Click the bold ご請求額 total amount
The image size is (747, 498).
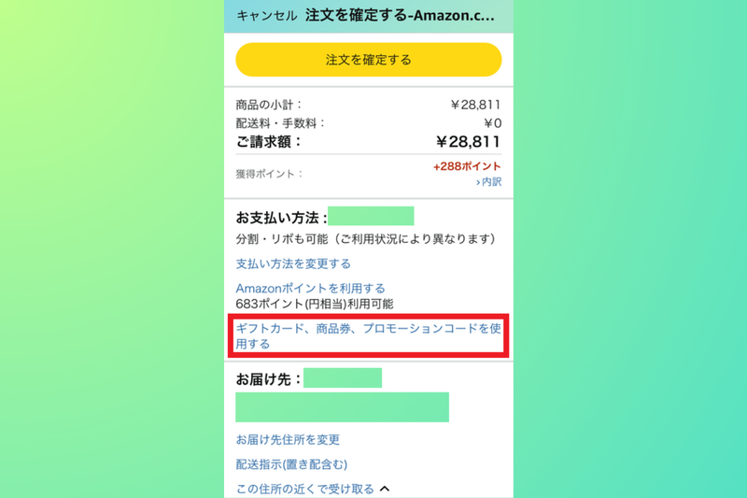(x=468, y=142)
